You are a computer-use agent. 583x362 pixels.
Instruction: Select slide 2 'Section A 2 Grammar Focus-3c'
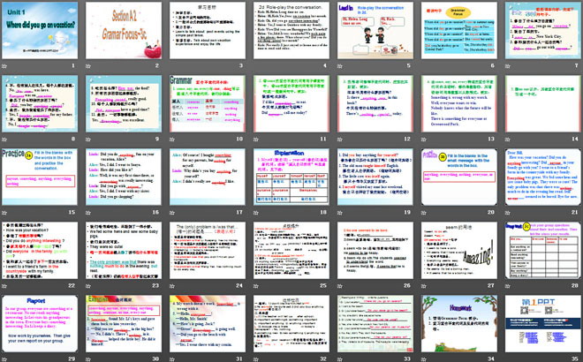coord(124,30)
